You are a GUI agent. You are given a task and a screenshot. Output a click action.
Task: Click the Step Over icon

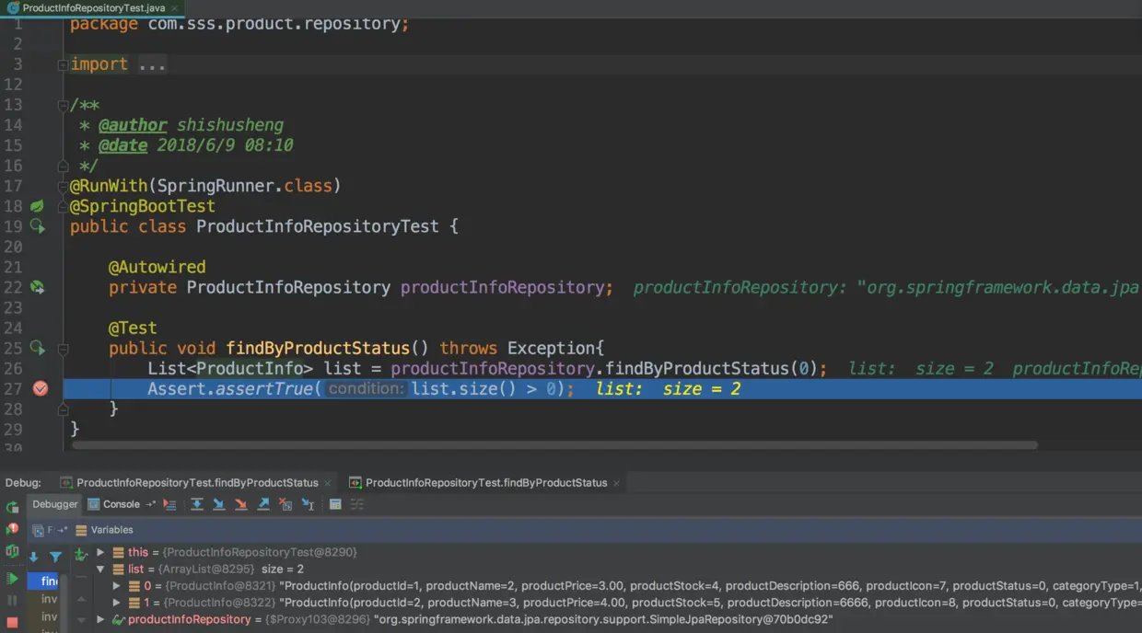(x=197, y=504)
